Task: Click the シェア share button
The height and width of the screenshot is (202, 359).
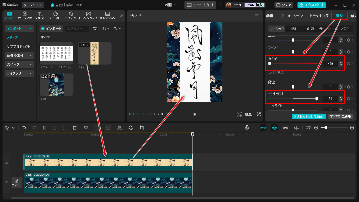Action: [x=284, y=5]
